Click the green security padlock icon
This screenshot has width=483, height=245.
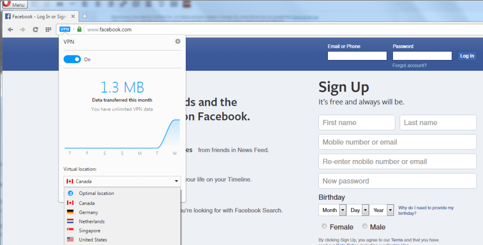(79, 29)
